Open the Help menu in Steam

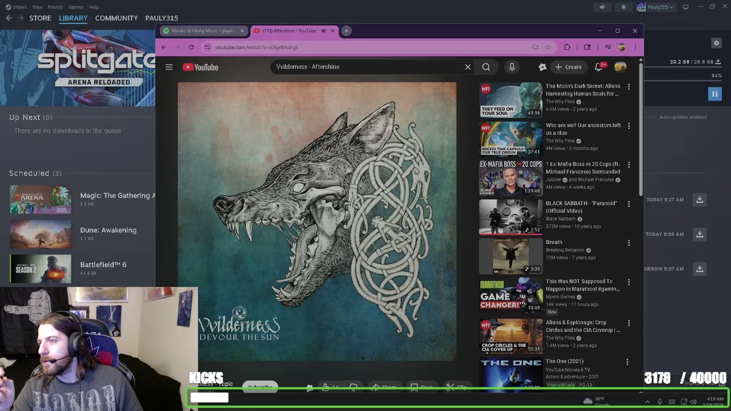click(94, 7)
